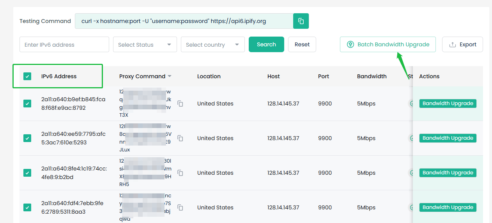The width and height of the screenshot is (492, 223).
Task: Select address 2a11:a640:8fe4:1c19:74cc:4fe8:9:b2bd
Action: coord(74,173)
